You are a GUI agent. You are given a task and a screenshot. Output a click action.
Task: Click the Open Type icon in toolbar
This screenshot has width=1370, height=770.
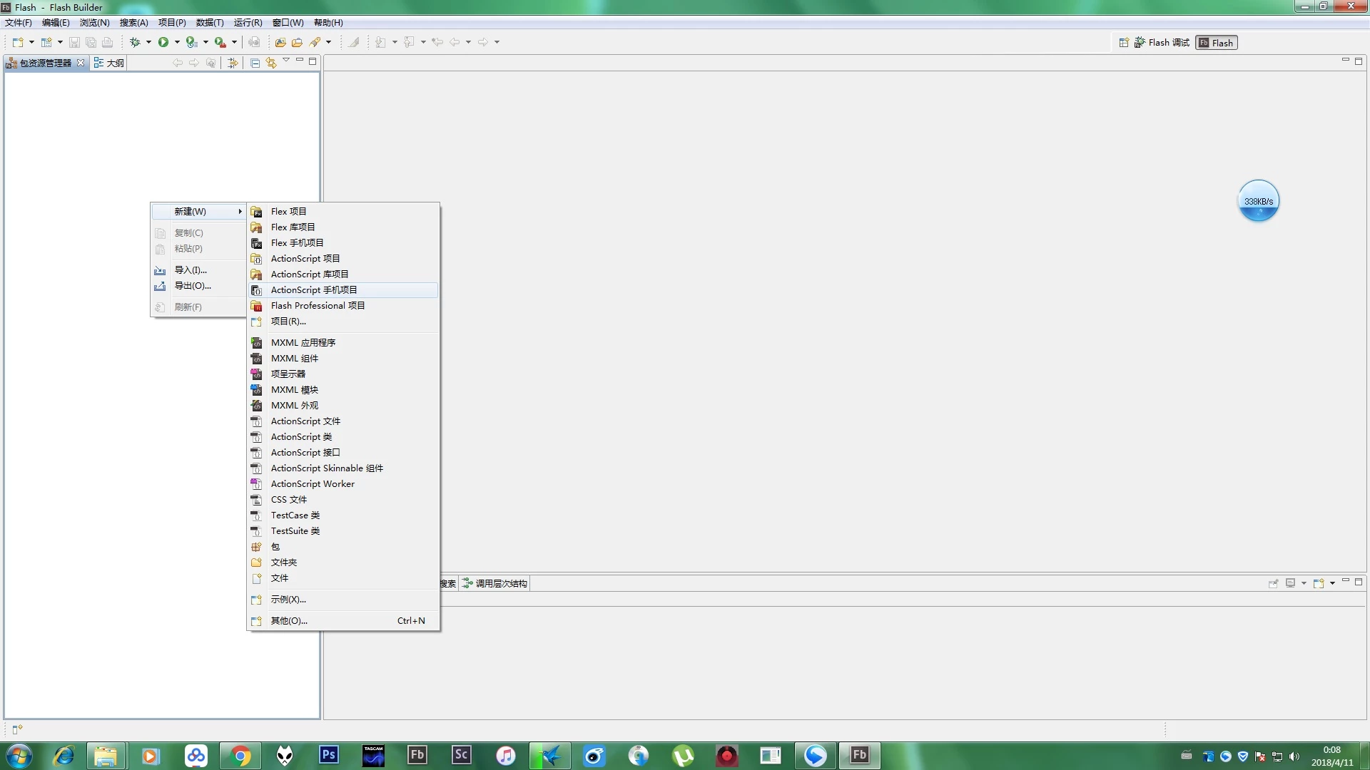pos(280,43)
